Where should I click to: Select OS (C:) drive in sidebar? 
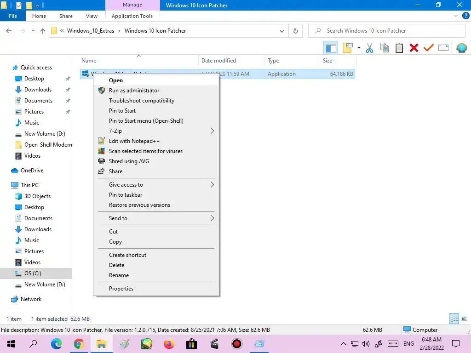pos(36,273)
